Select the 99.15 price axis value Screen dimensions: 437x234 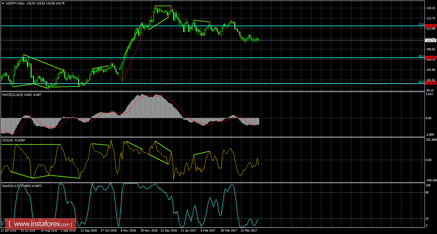click(x=431, y=90)
